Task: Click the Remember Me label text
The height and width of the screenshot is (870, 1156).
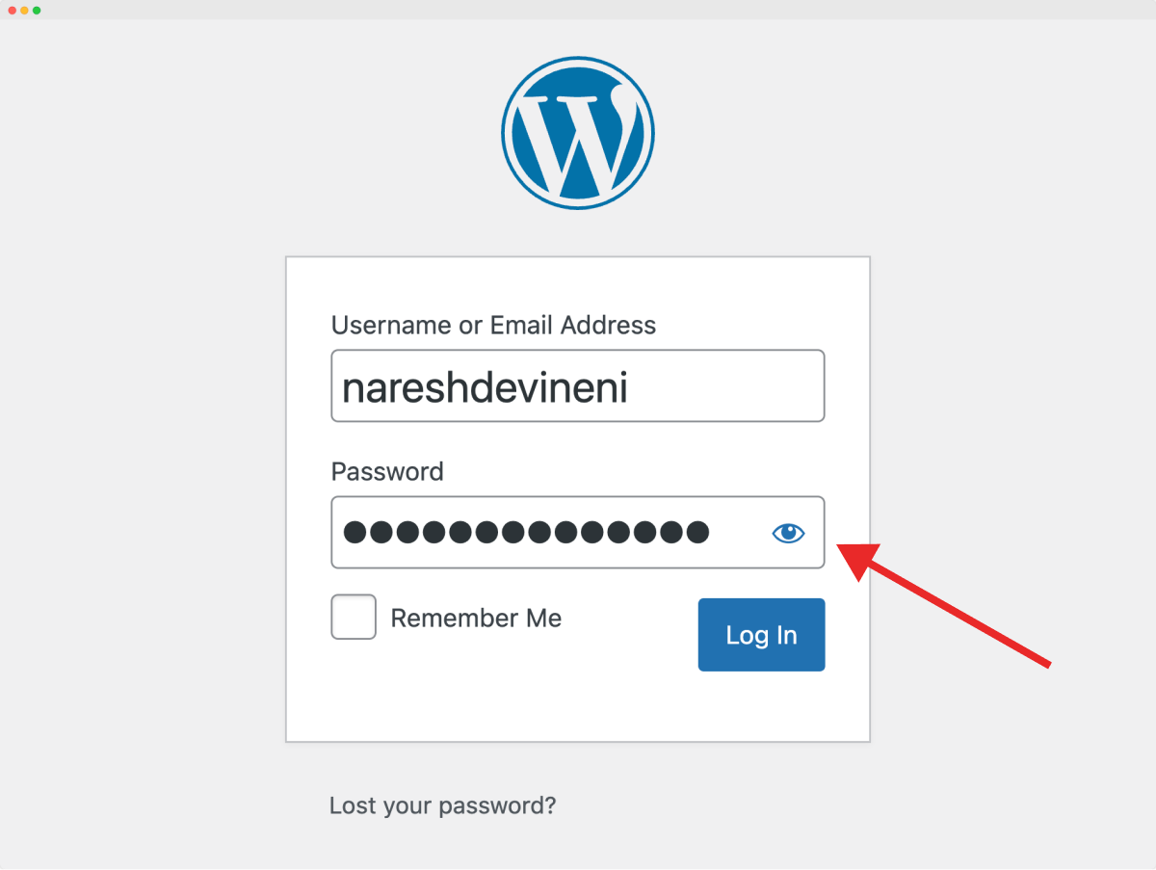Action: [476, 618]
